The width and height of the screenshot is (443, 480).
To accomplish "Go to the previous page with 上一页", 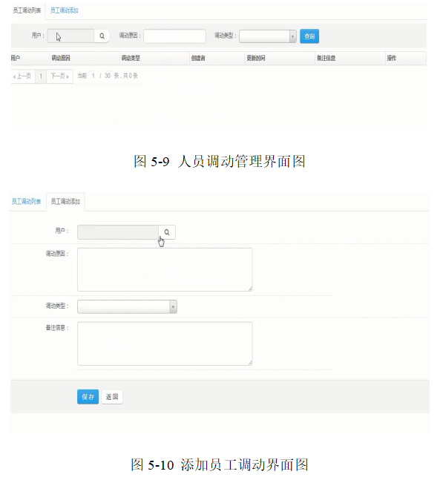I will [x=23, y=76].
